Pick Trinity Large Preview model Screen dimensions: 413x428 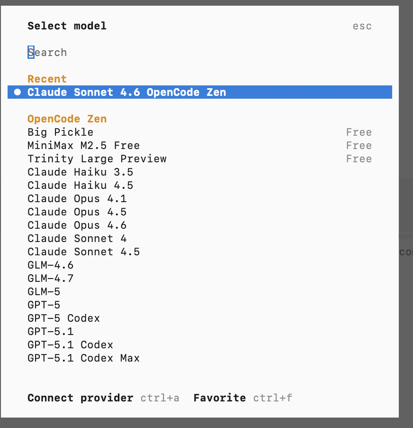(97, 158)
